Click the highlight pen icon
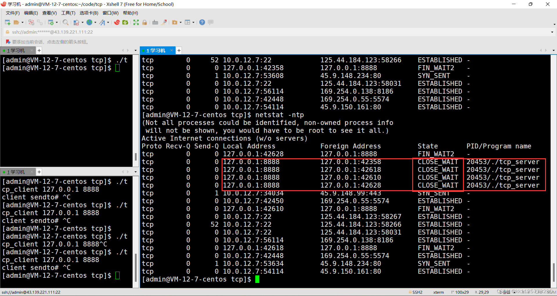Screen dimensions: 557x296 pos(164,22)
